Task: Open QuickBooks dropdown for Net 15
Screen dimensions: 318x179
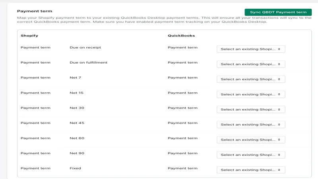Action: pyautogui.click(x=251, y=94)
